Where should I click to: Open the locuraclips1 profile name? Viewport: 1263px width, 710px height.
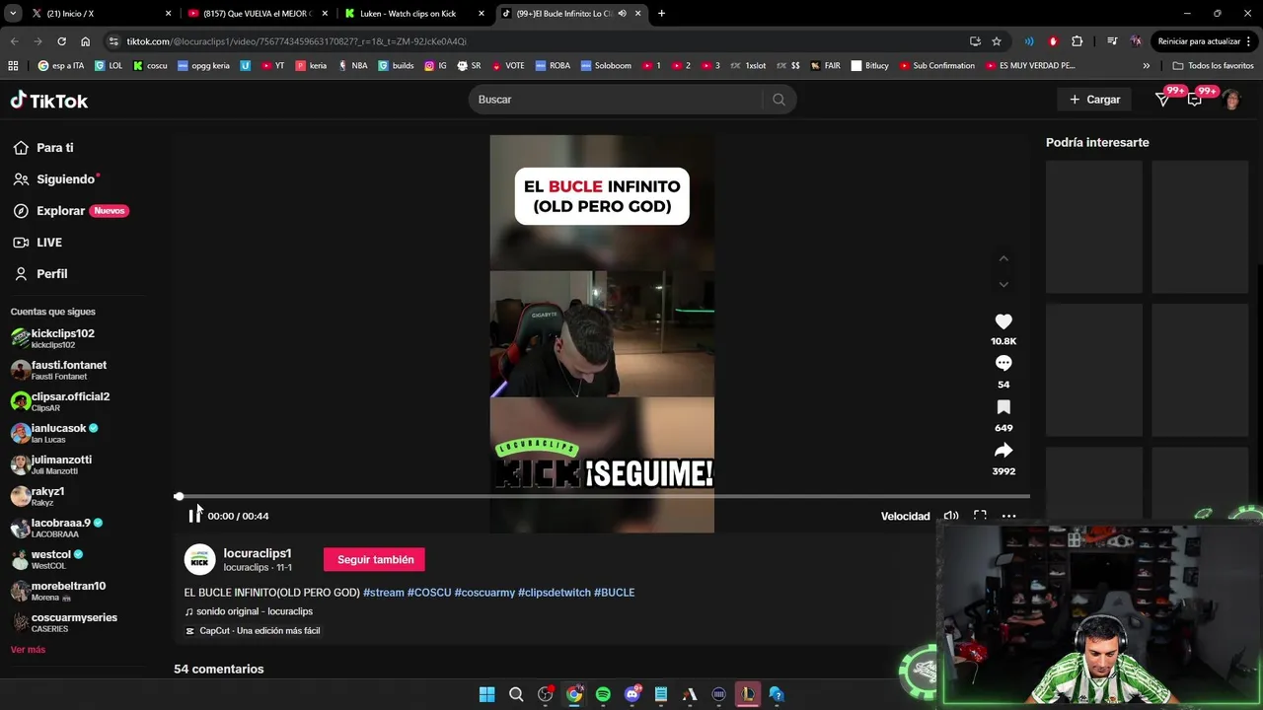coord(258,553)
